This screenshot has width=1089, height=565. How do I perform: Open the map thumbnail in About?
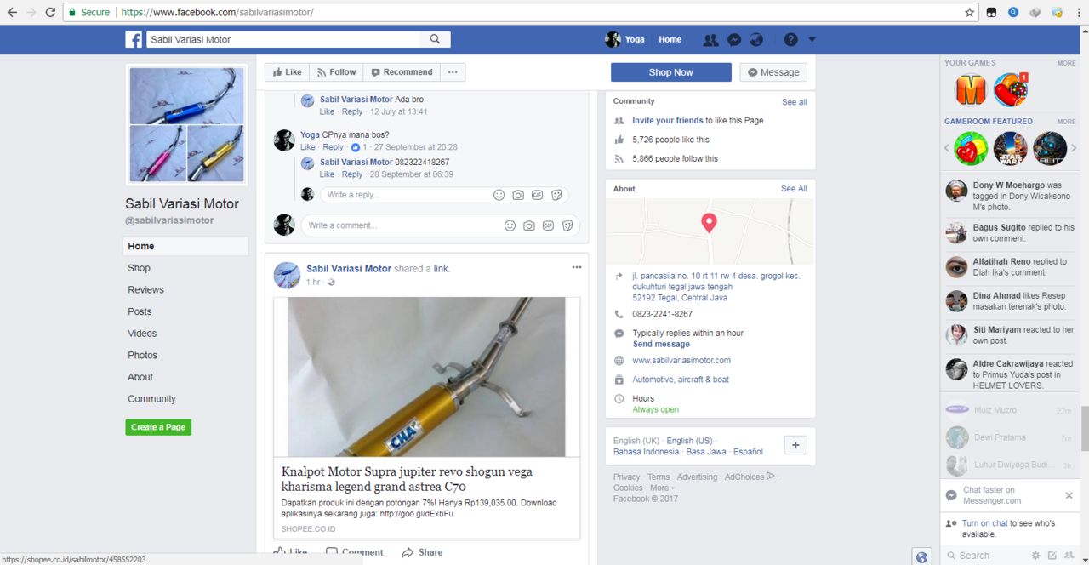710,232
